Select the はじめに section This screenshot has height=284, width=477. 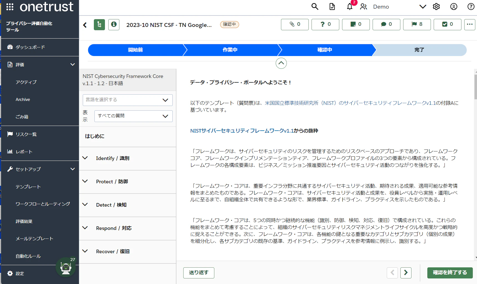[x=128, y=136]
